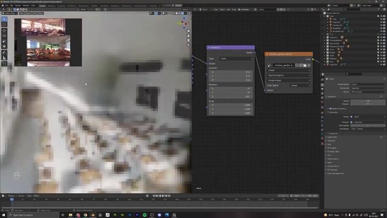
Task: Toggle the Viewport denoising checkbox
Action: click(x=351, y=122)
